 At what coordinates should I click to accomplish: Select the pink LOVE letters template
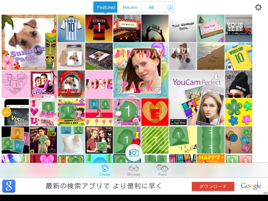[x=99, y=84]
